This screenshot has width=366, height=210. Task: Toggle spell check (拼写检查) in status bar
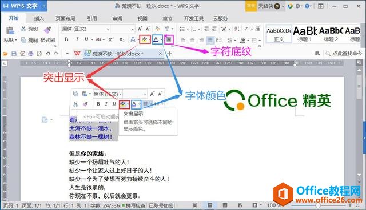pyautogui.click(x=134, y=205)
